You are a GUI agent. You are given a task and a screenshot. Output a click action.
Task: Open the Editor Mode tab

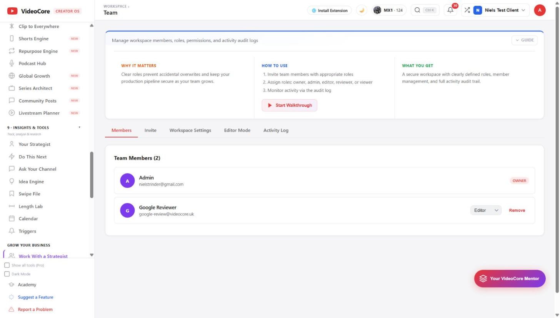[237, 130]
